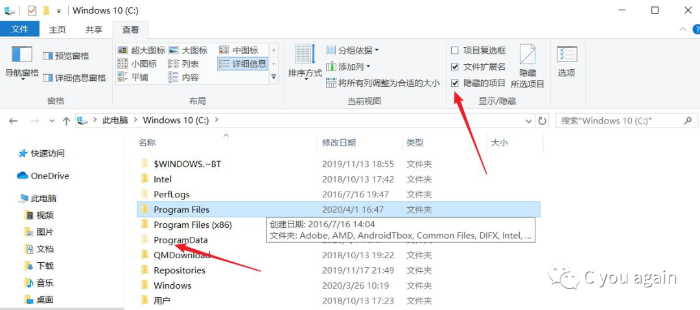Choose 超大图标 layout
Image resolution: width=700 pixels, height=310 pixels.
click(x=141, y=50)
